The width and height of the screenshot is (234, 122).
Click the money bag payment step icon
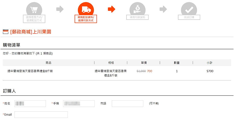tap(138, 9)
